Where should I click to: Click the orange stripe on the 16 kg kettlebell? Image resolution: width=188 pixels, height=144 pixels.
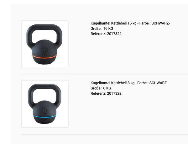(44, 57)
